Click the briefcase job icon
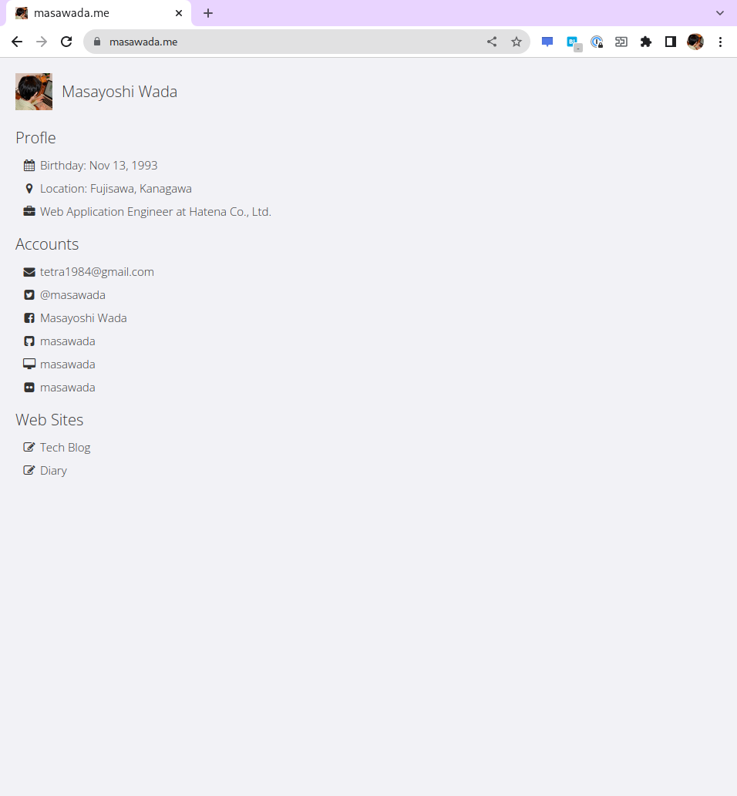The image size is (737, 796). (29, 212)
